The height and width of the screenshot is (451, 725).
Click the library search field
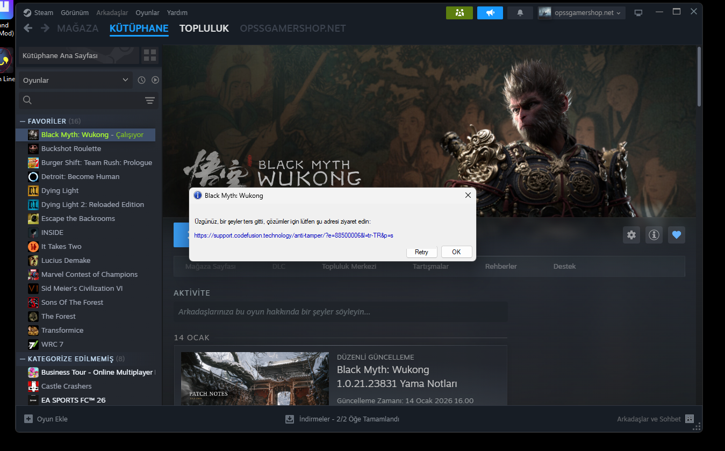click(89, 101)
